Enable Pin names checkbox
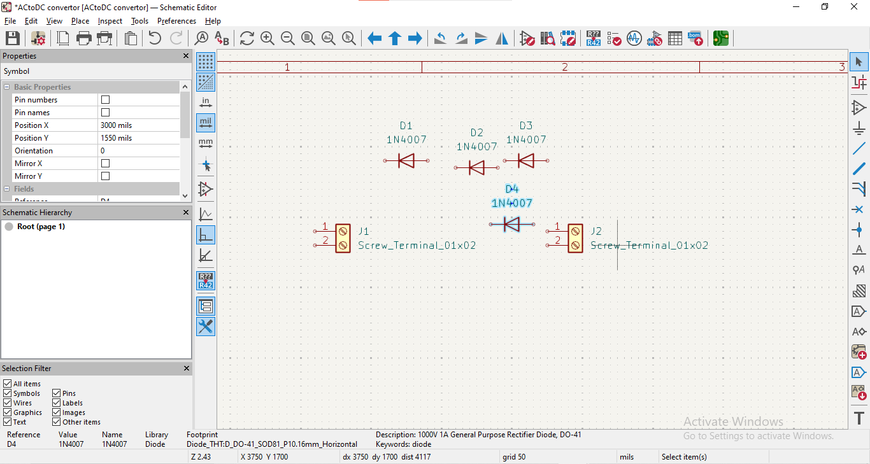The image size is (870, 464). pos(106,113)
